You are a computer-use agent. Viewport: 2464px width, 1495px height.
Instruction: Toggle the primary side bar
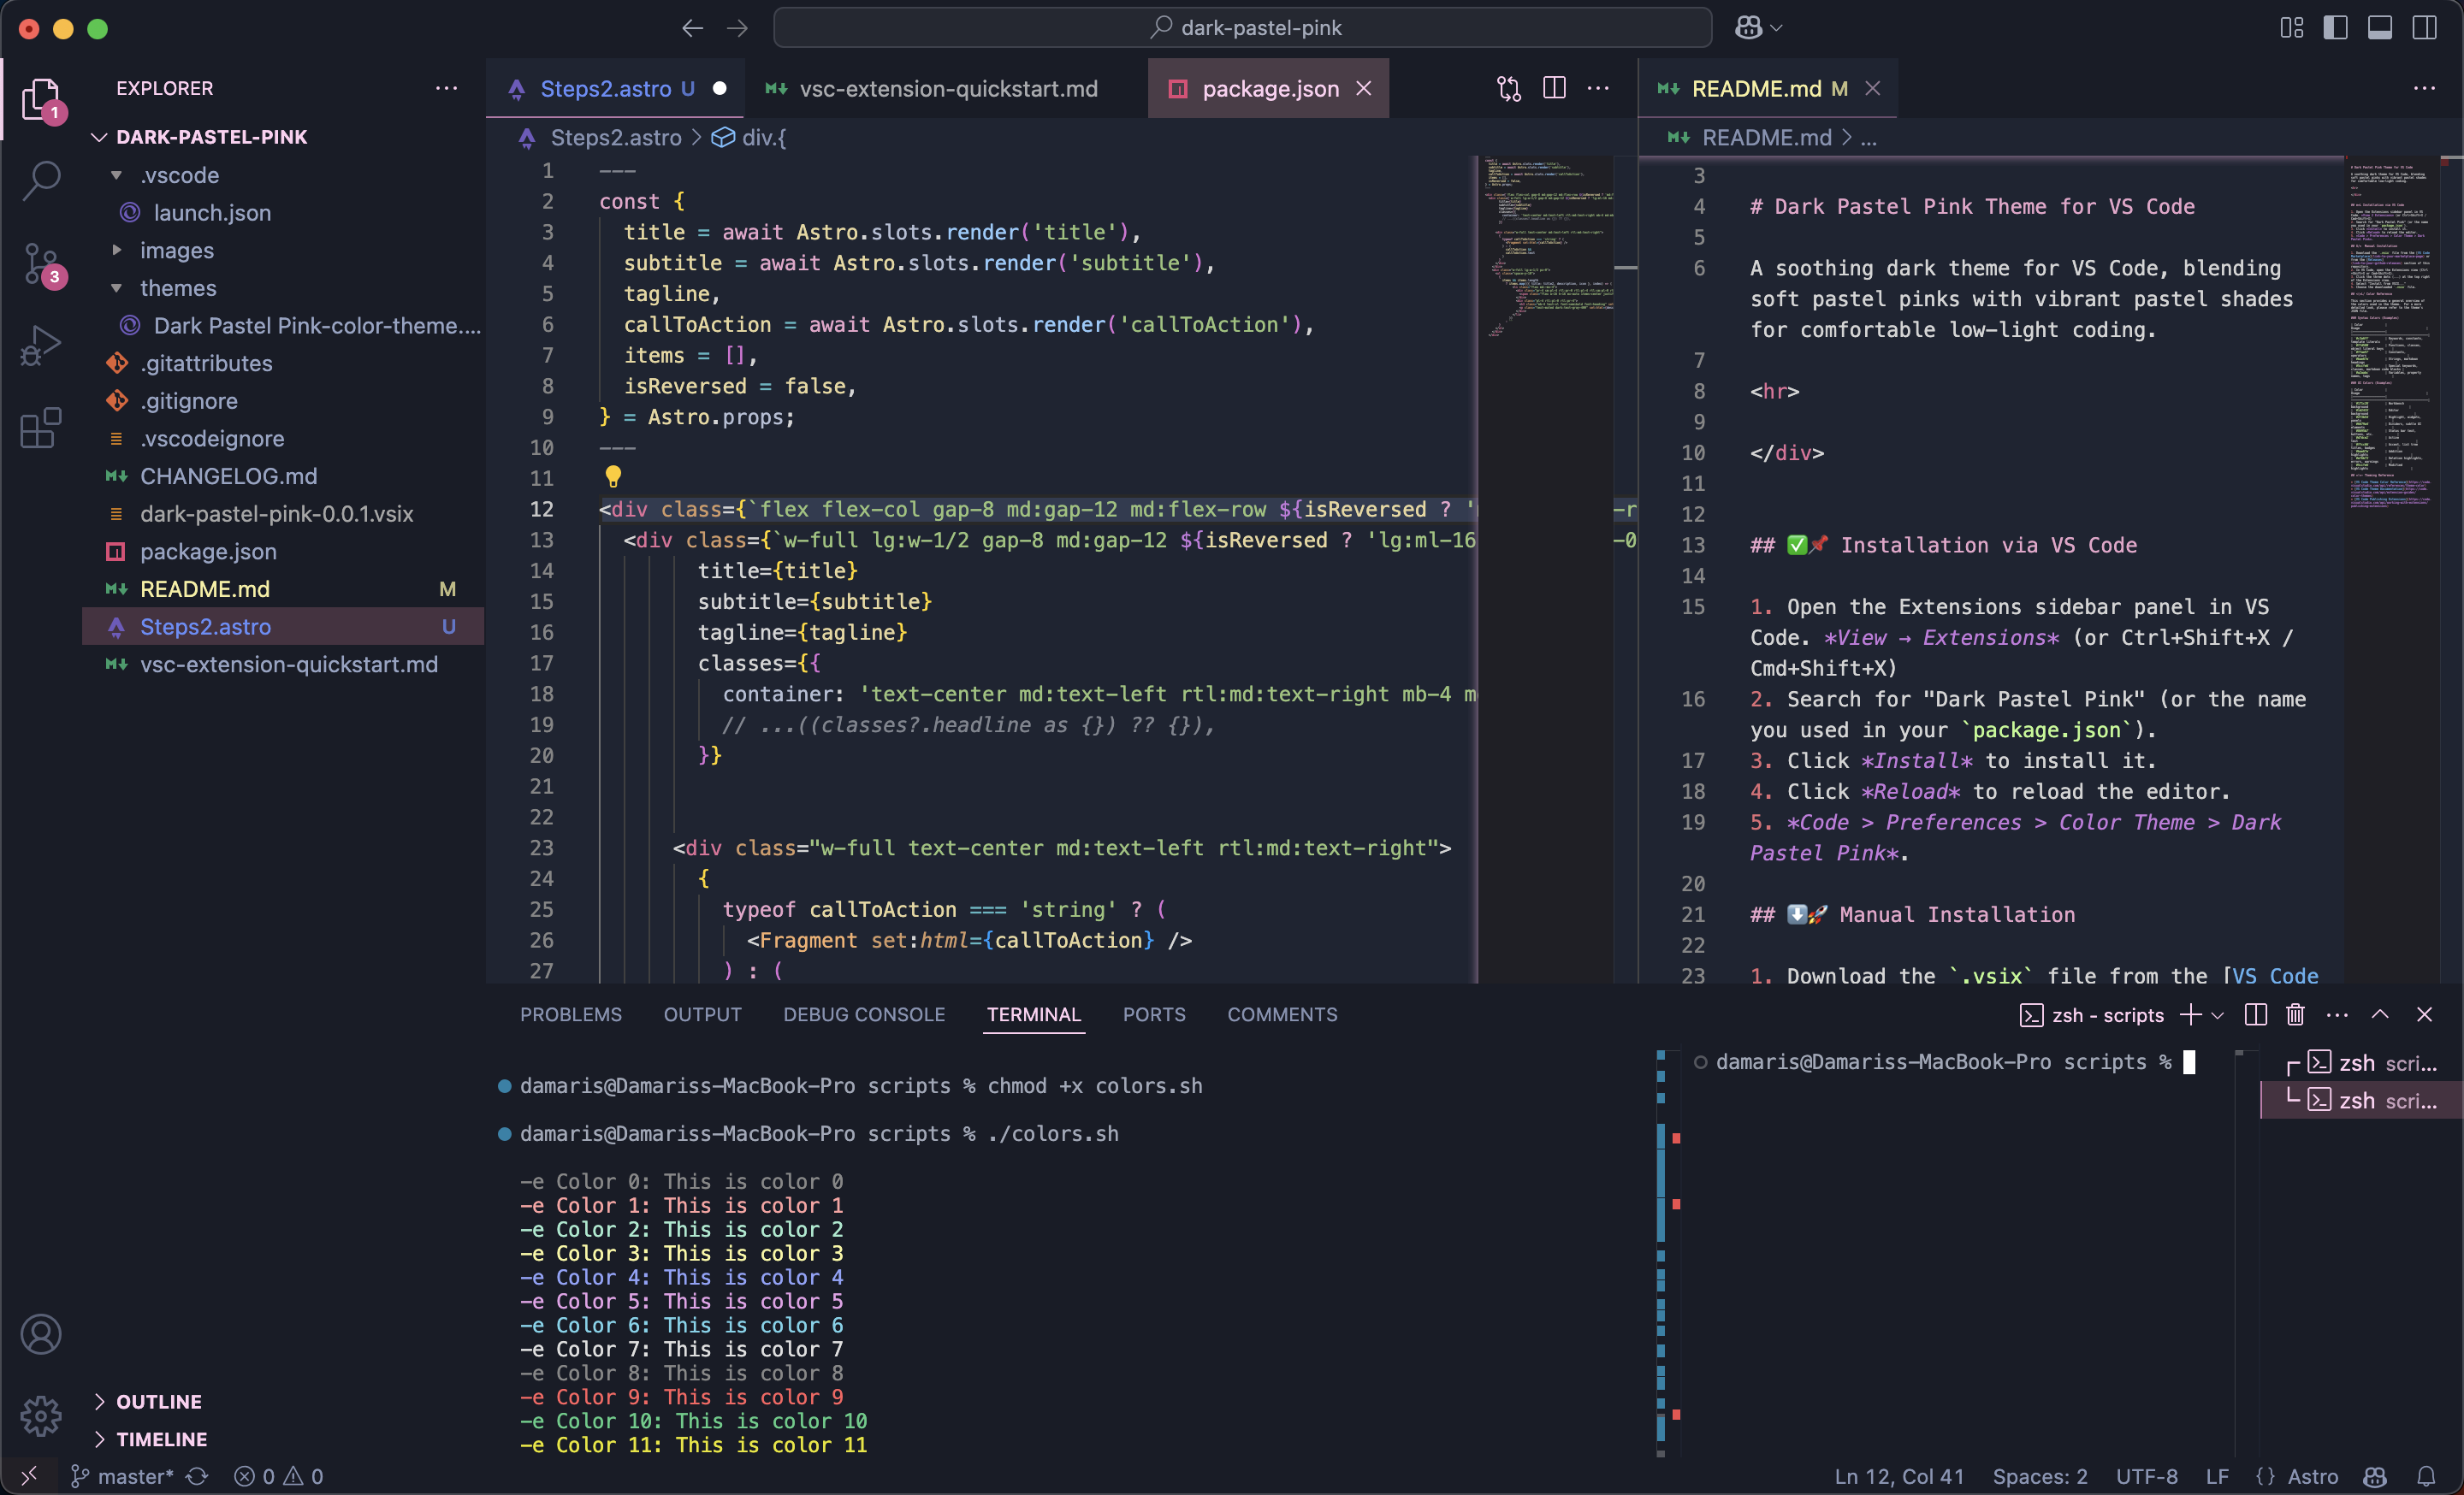(x=2335, y=28)
